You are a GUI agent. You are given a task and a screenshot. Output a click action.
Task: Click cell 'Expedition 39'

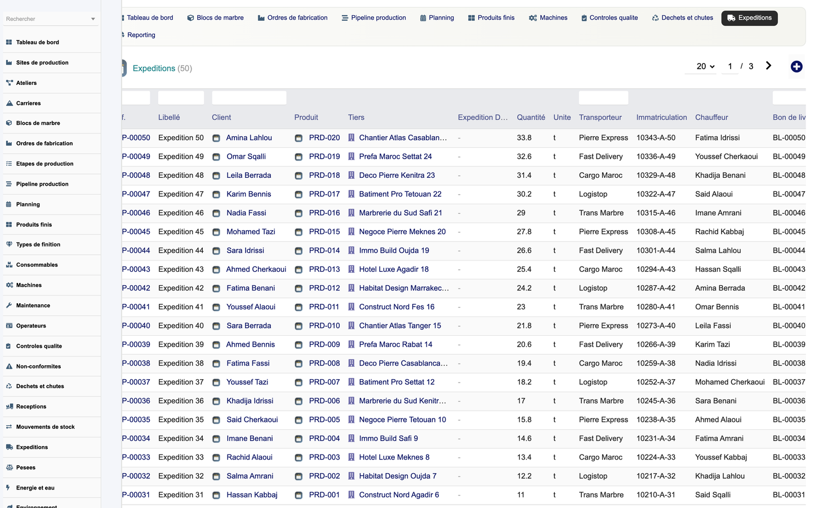pos(181,344)
